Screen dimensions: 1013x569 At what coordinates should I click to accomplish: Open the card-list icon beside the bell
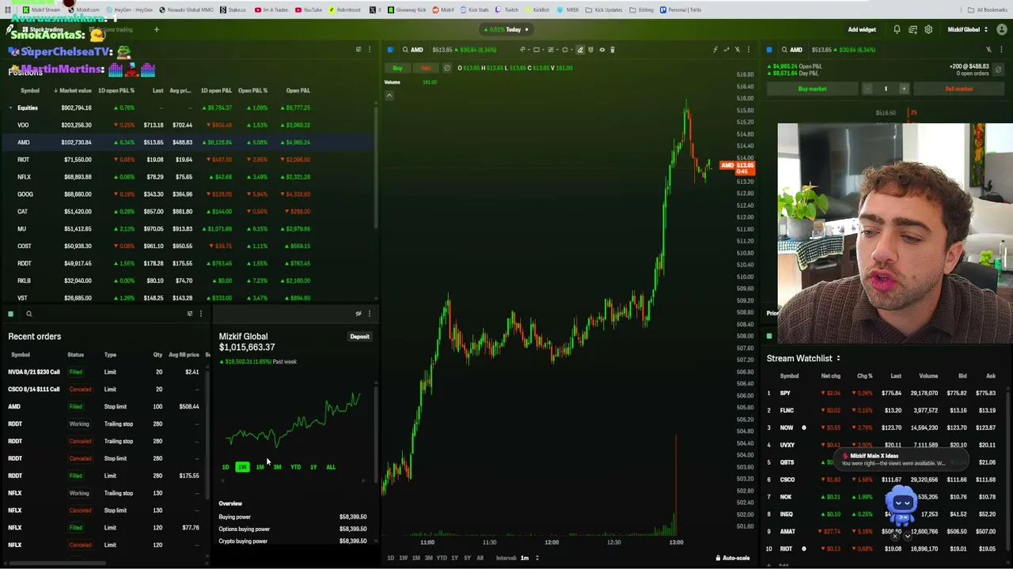click(912, 30)
